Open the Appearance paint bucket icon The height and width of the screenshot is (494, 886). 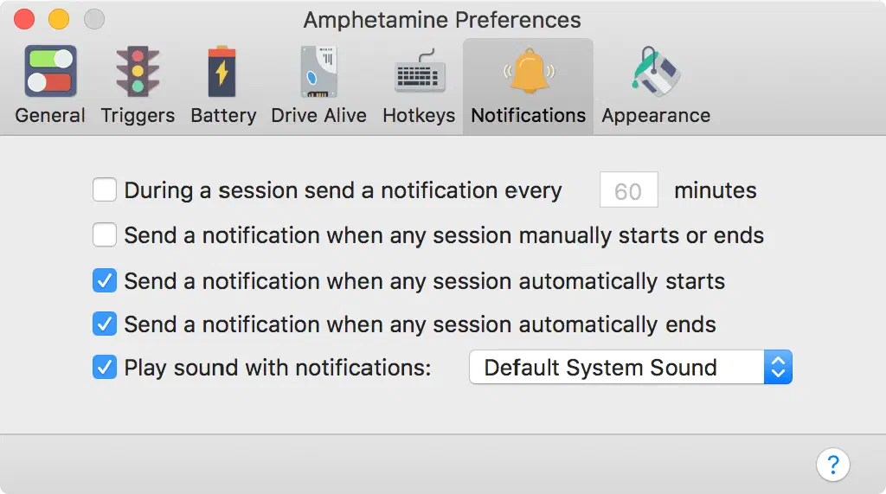656,72
